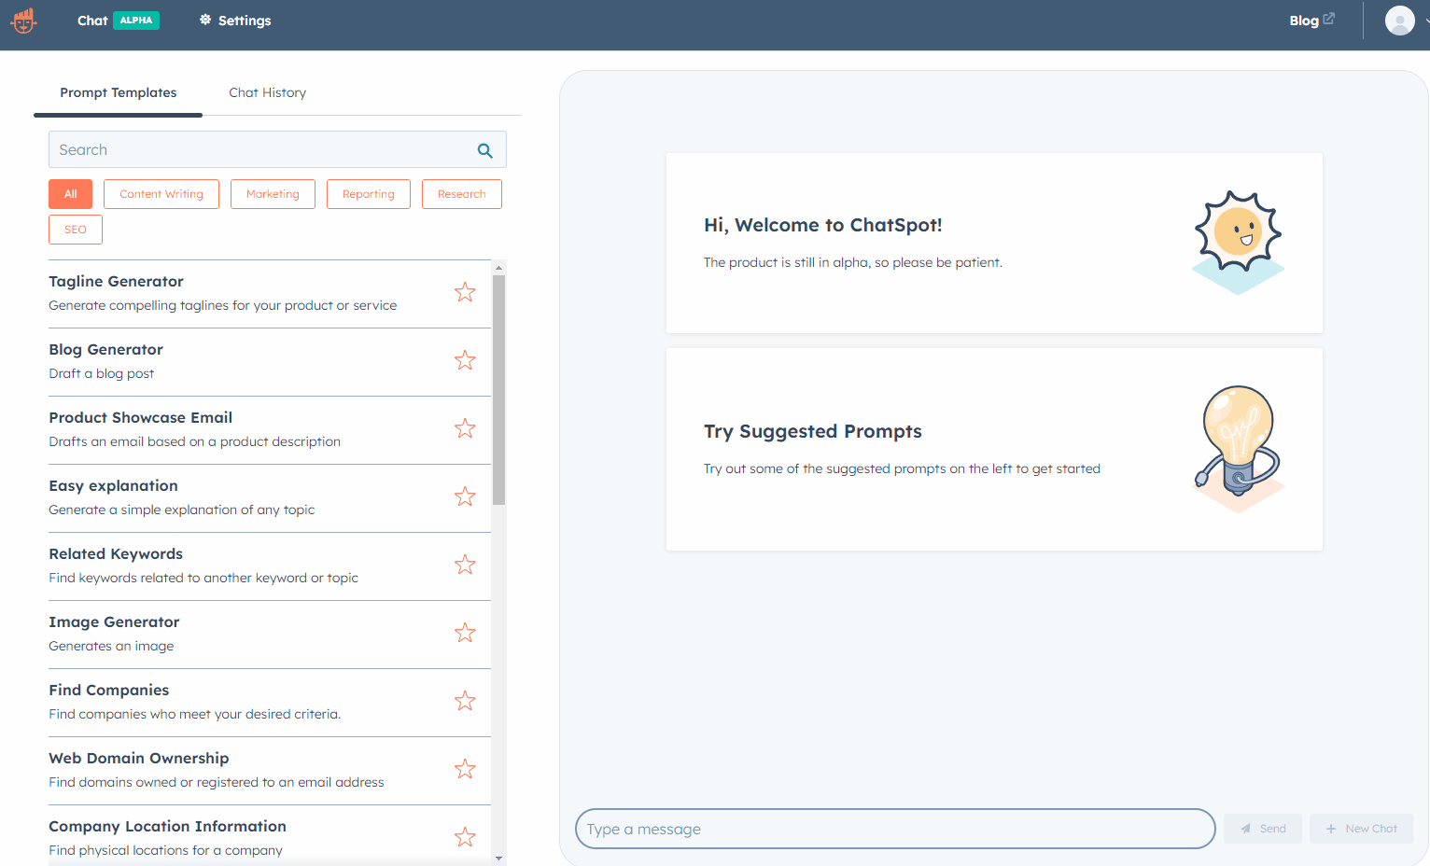Open the Chat ALPHA nav item
The width and height of the screenshot is (1430, 866).
tap(118, 21)
